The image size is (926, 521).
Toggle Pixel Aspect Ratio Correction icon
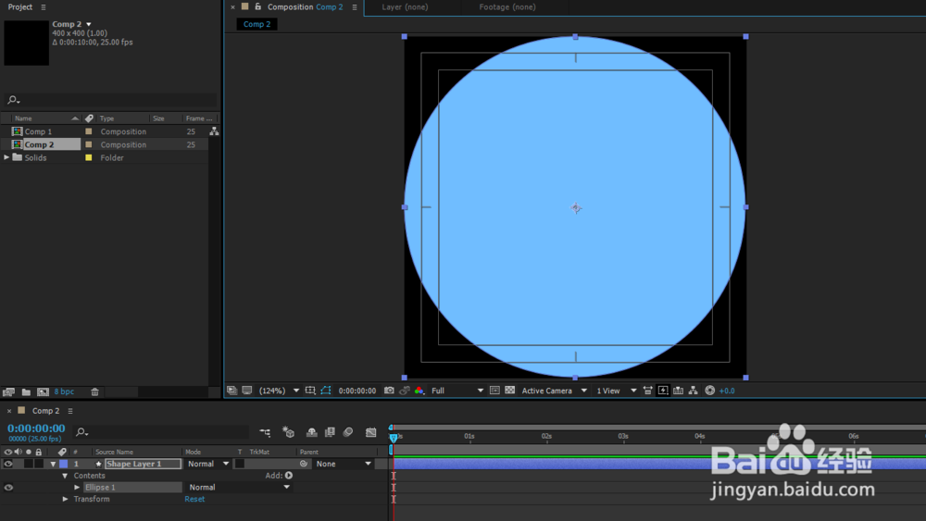648,391
